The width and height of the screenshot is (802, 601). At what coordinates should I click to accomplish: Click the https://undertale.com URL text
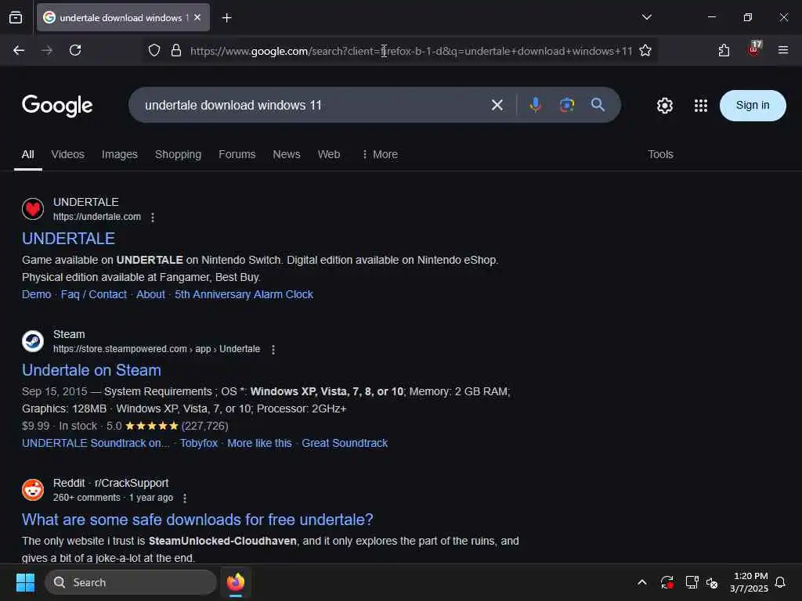click(x=97, y=217)
